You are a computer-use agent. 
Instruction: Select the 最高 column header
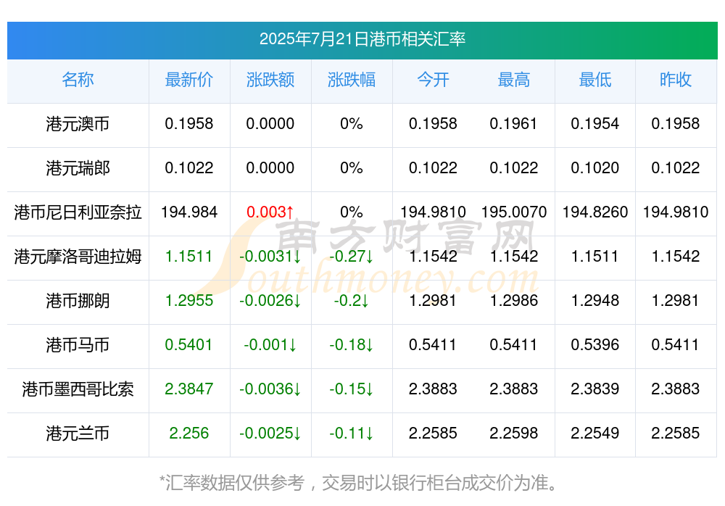(x=513, y=80)
